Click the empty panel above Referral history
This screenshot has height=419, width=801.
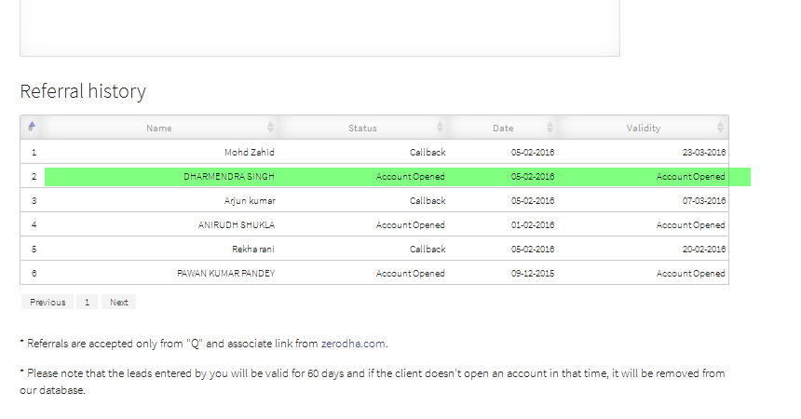(x=319, y=28)
